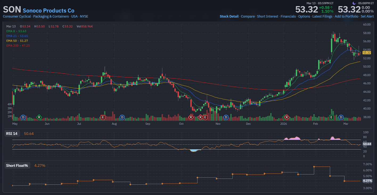Open the green E earnings marker in February

(x=331, y=117)
